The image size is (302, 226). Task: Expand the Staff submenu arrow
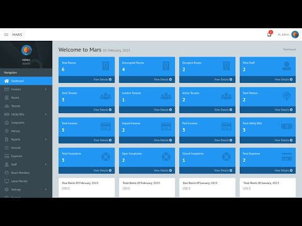pyautogui.click(x=46, y=164)
